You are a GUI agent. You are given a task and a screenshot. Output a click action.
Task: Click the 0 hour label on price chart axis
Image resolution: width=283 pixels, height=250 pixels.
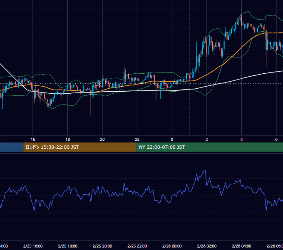172,140
